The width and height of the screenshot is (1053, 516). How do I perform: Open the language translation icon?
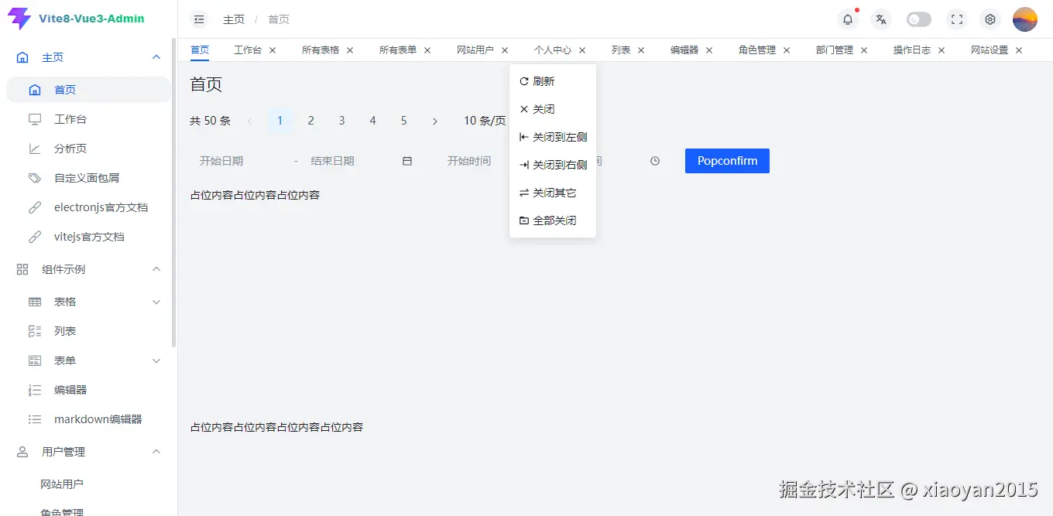pos(880,19)
